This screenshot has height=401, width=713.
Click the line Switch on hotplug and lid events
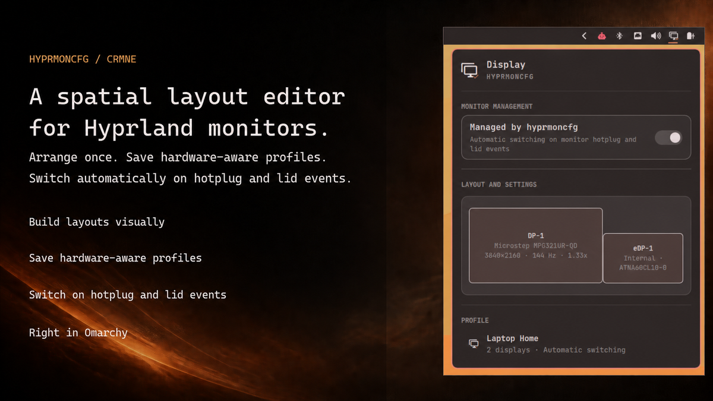click(x=128, y=295)
